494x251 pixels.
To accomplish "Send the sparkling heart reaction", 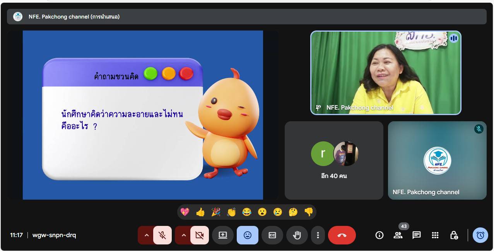I will 185,212.
